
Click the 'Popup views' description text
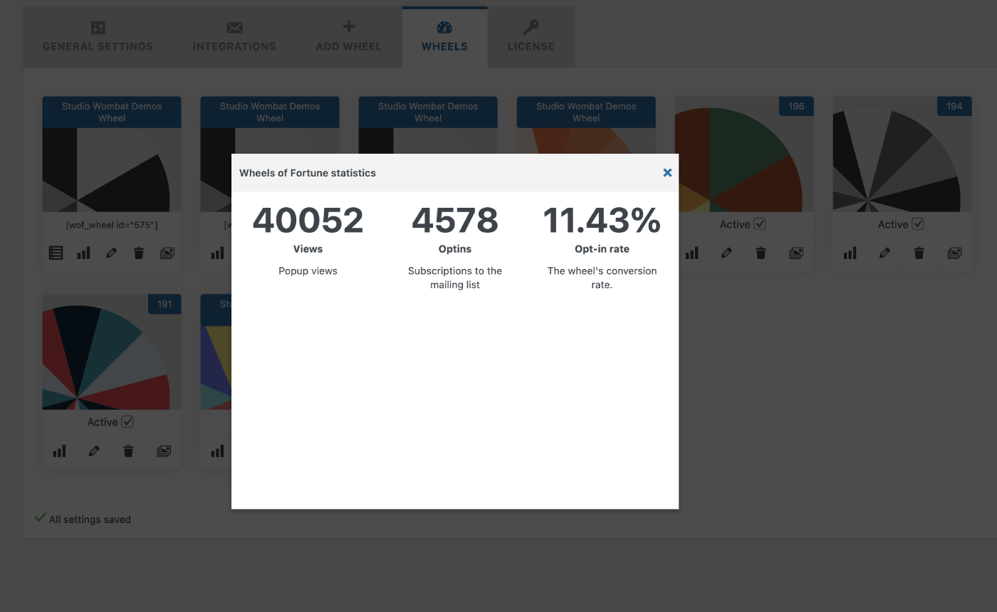coord(308,271)
